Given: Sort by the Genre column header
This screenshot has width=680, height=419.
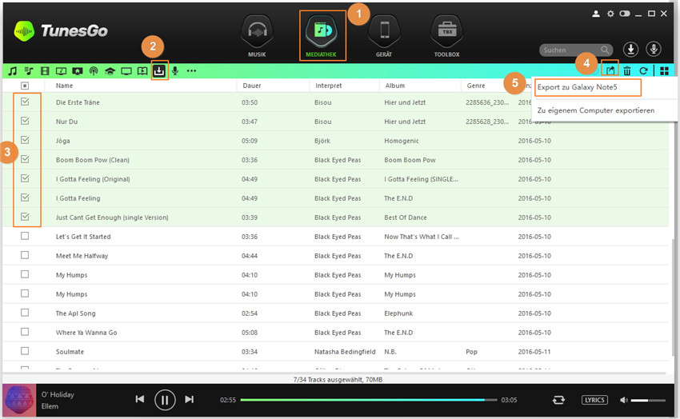Looking at the screenshot, I should point(476,86).
